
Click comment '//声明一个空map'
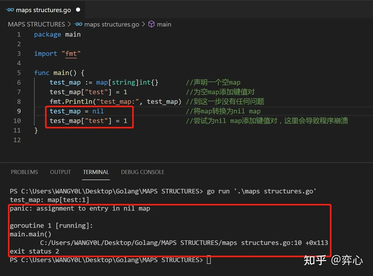coord(213,82)
